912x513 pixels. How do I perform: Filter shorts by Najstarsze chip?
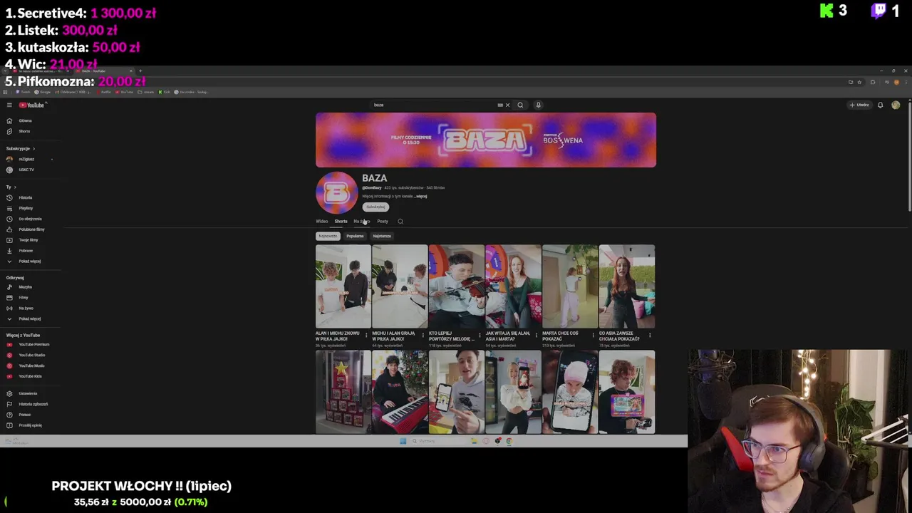tap(382, 236)
